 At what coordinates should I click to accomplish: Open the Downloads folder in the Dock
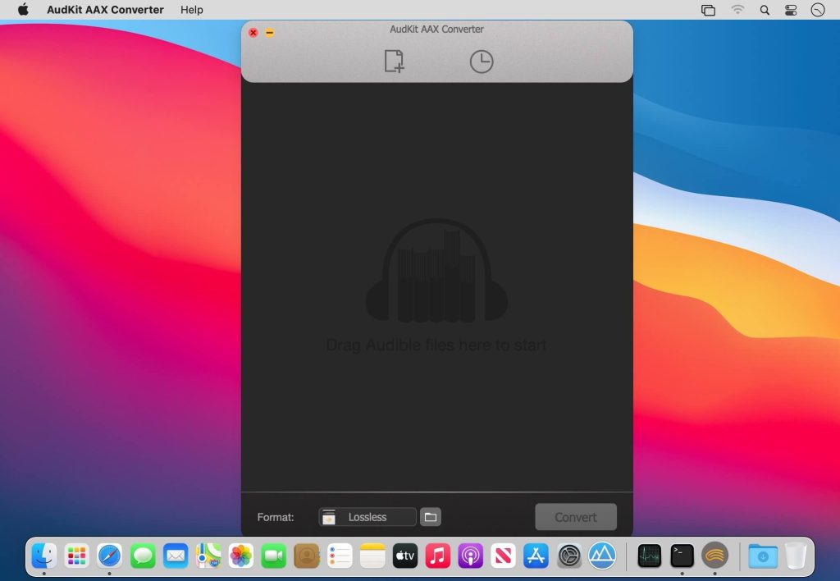[x=763, y=556]
